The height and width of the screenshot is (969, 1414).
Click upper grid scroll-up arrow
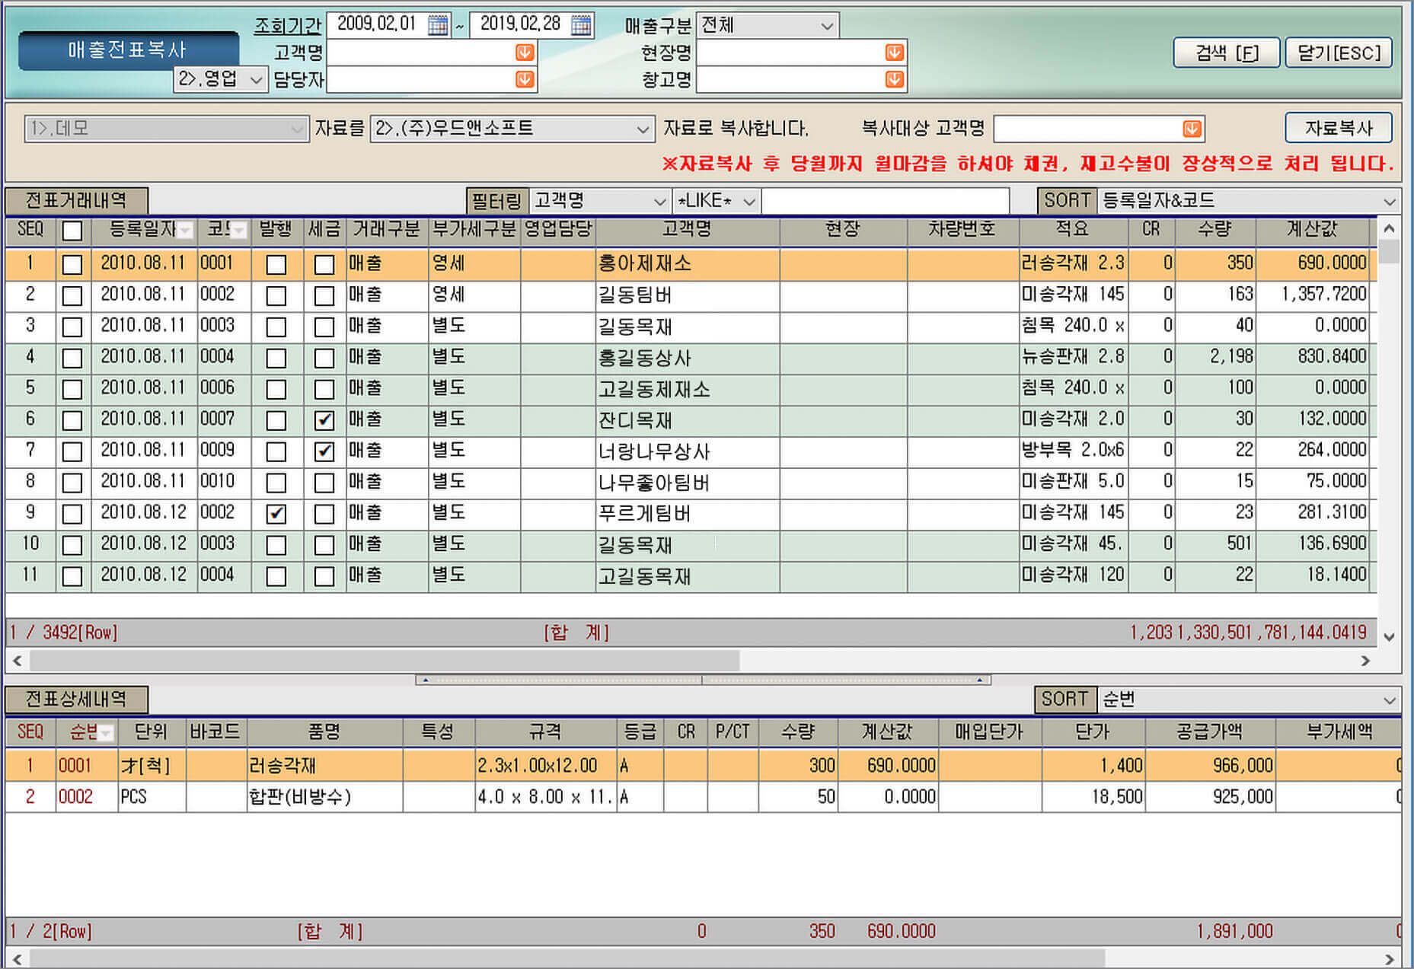(x=1389, y=228)
